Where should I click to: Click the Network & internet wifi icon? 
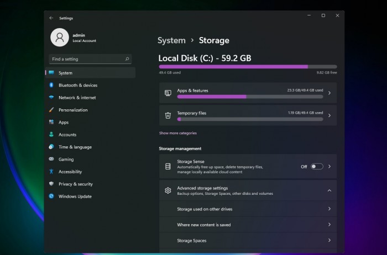[x=51, y=98]
